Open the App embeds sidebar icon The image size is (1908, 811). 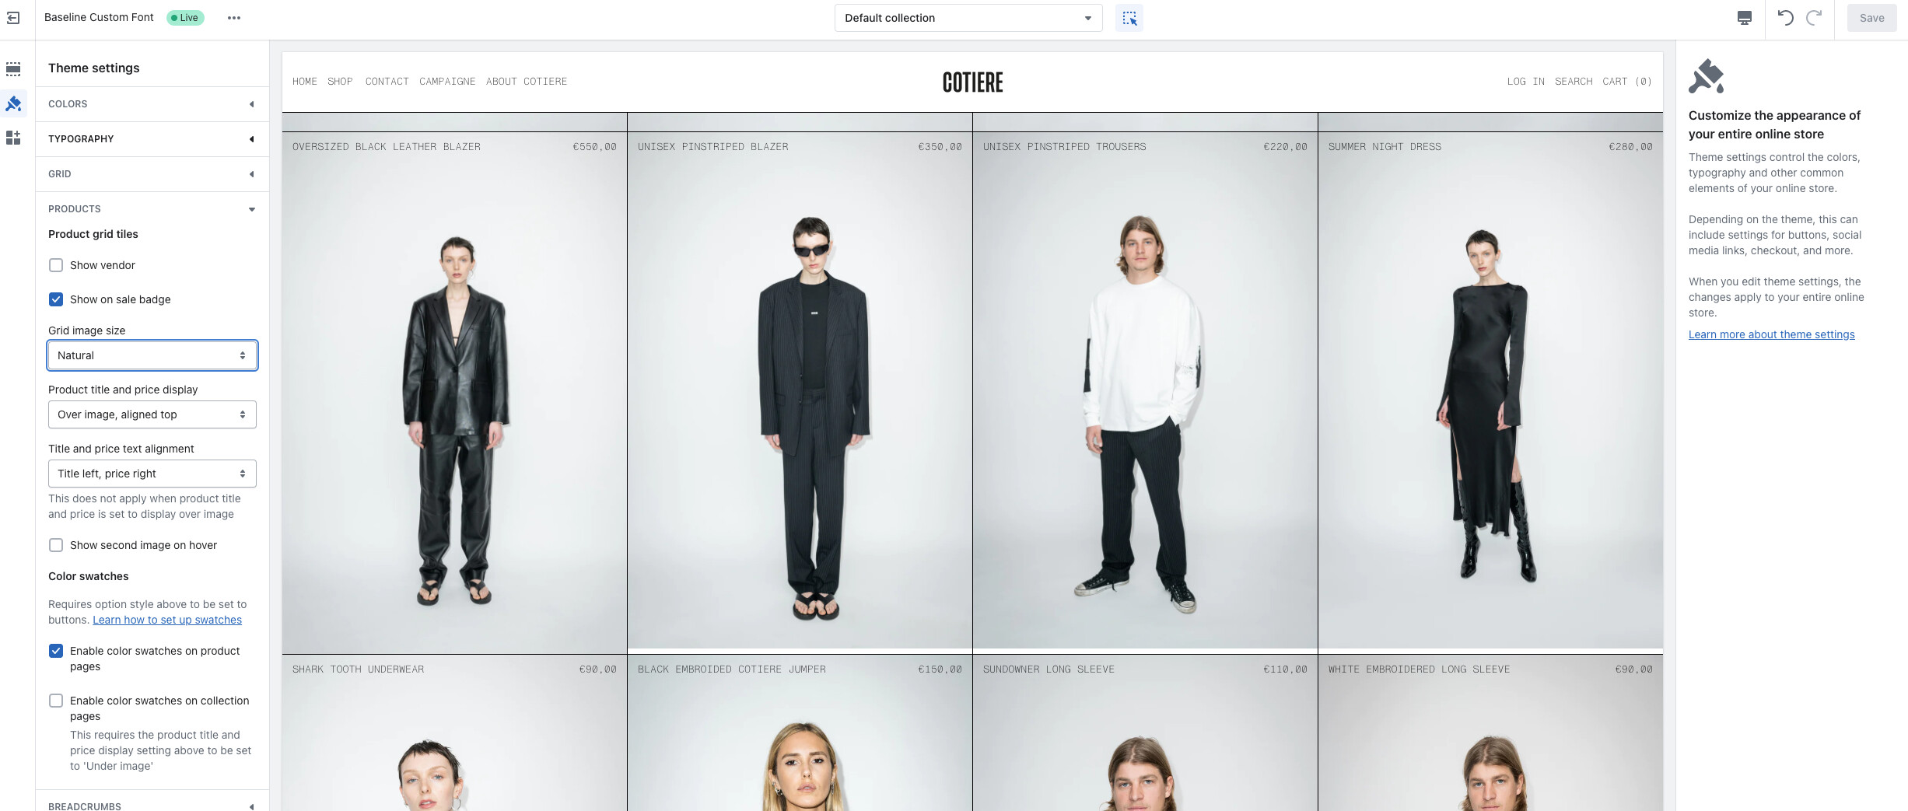click(x=13, y=138)
